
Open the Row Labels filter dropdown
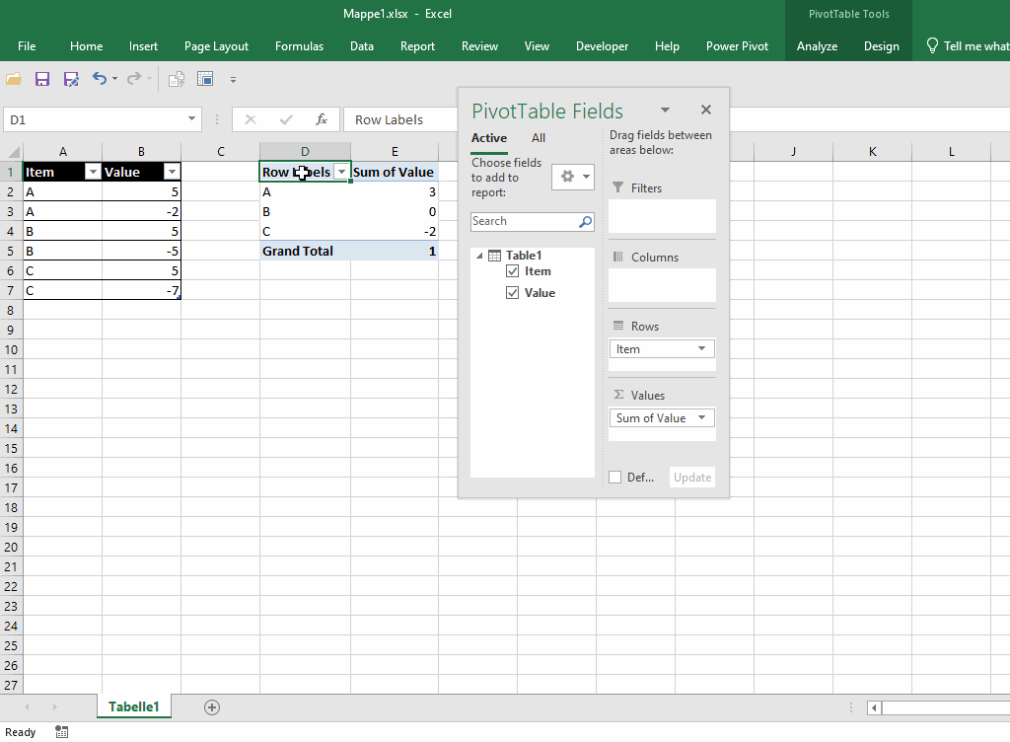[x=341, y=172]
